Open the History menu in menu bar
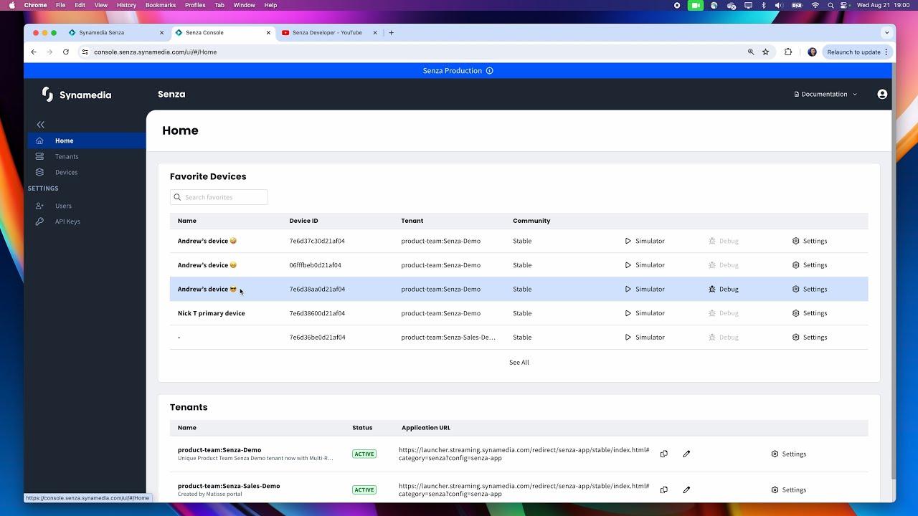 (x=126, y=5)
